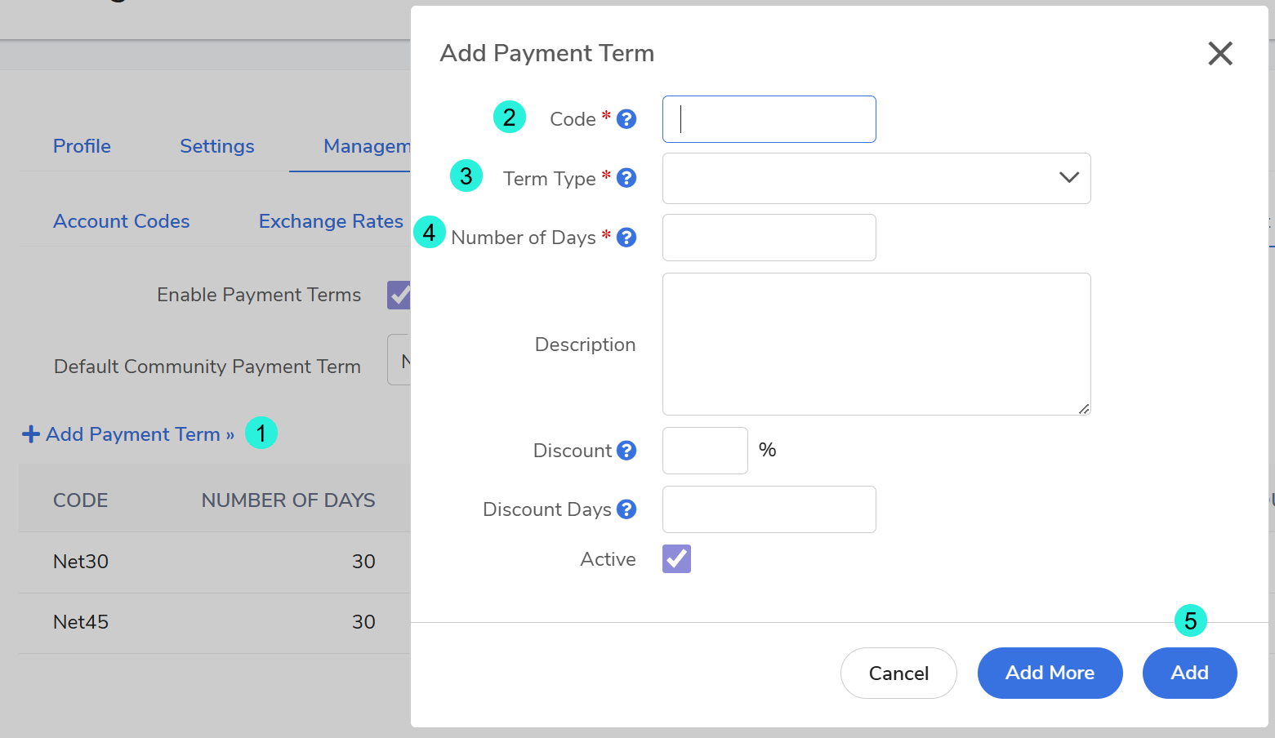Open the Settings tab
The height and width of the screenshot is (738, 1275).
pos(216,146)
